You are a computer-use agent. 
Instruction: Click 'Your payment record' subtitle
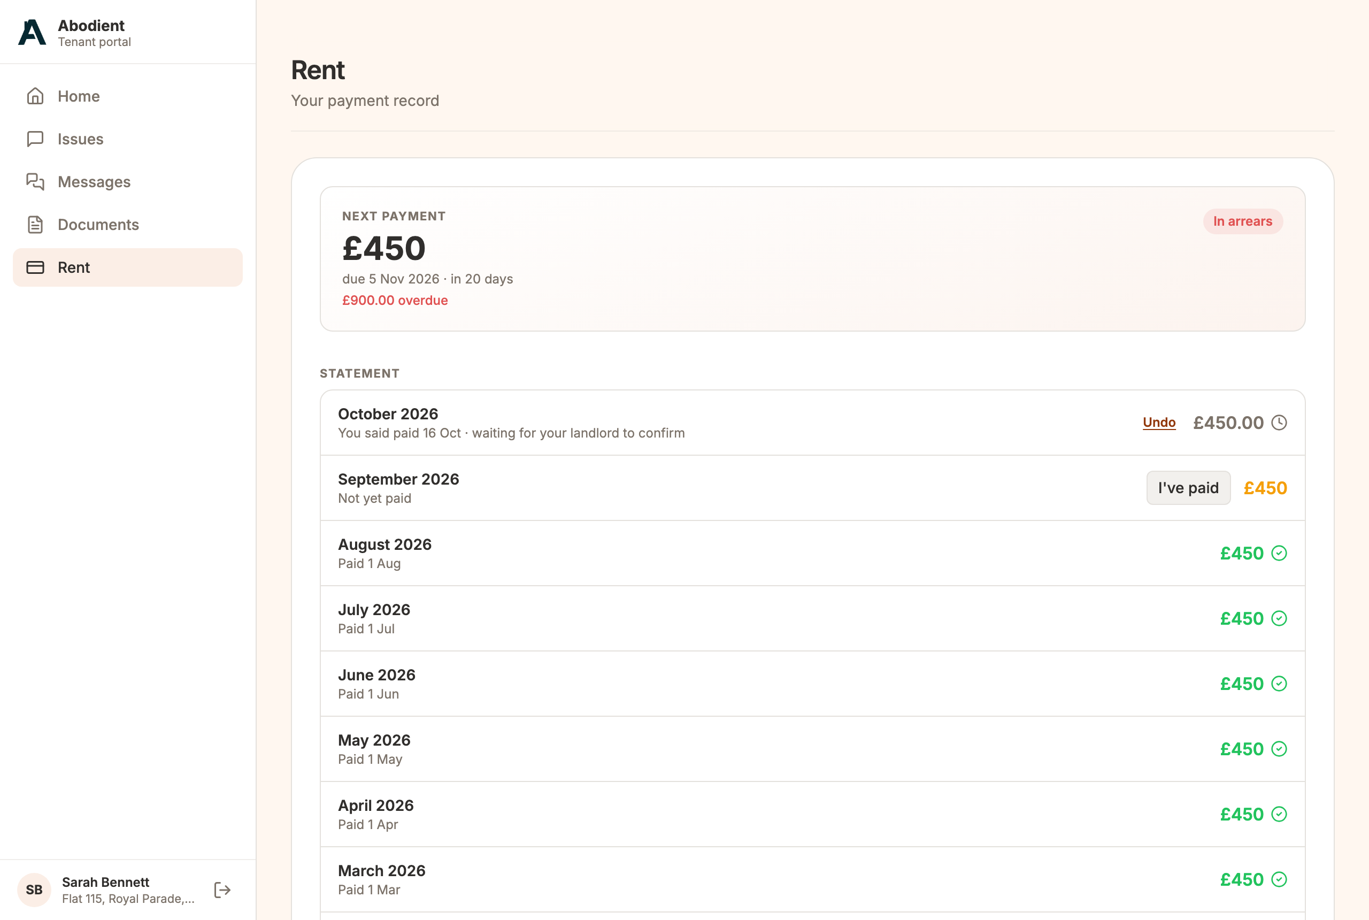[x=365, y=101]
